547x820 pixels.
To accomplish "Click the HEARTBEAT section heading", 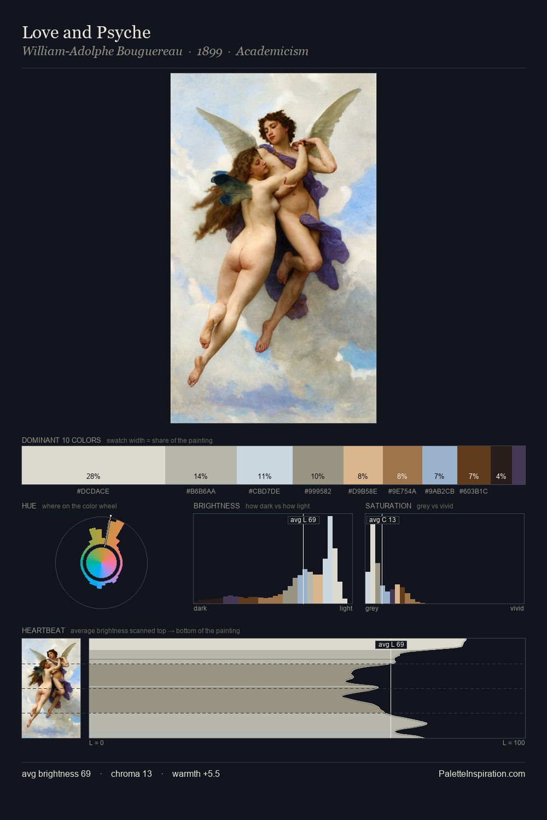I will pos(43,630).
